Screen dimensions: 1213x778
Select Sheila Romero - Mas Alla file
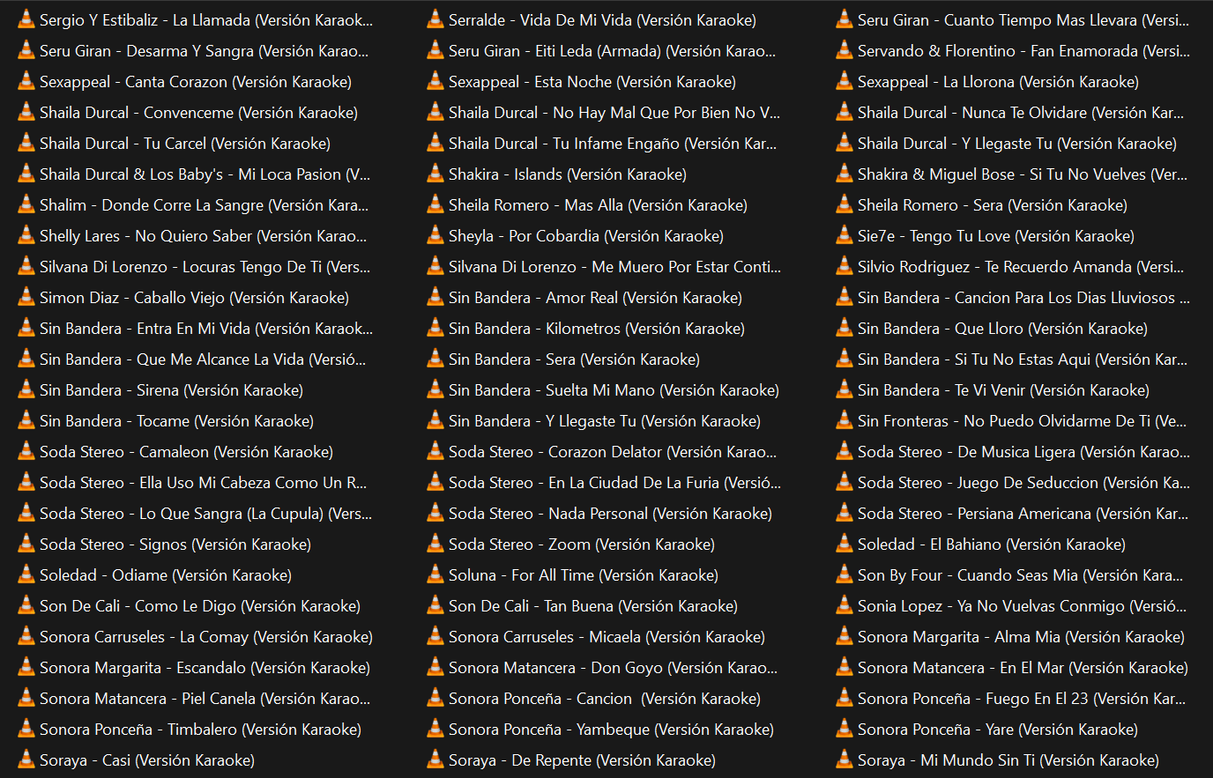(x=598, y=205)
